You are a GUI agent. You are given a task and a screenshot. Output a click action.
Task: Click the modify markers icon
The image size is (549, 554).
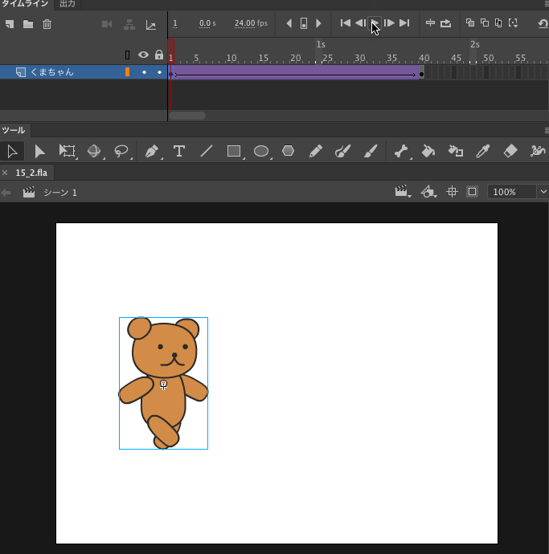(x=513, y=23)
